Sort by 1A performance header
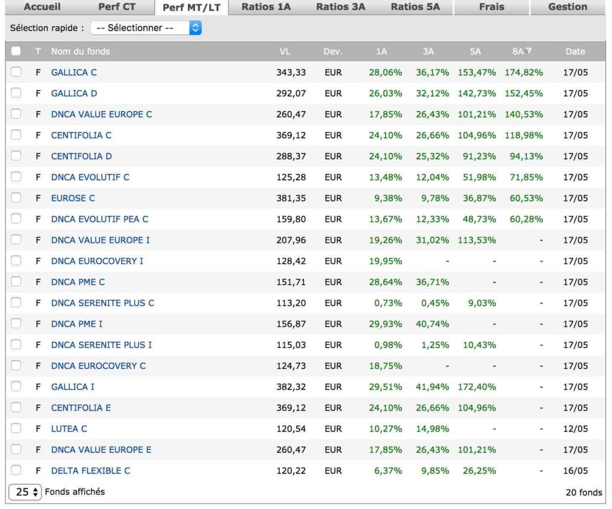Image resolution: width=612 pixels, height=509 pixels. click(x=381, y=51)
